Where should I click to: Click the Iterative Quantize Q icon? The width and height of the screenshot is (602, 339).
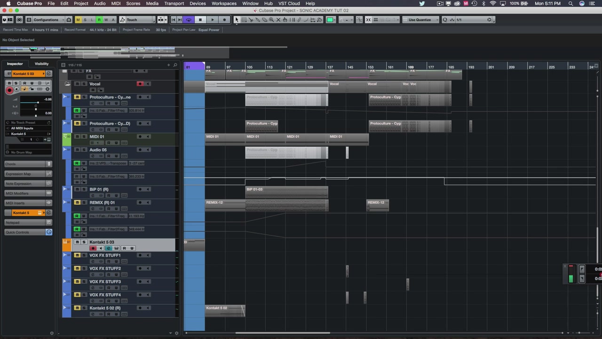click(x=445, y=20)
